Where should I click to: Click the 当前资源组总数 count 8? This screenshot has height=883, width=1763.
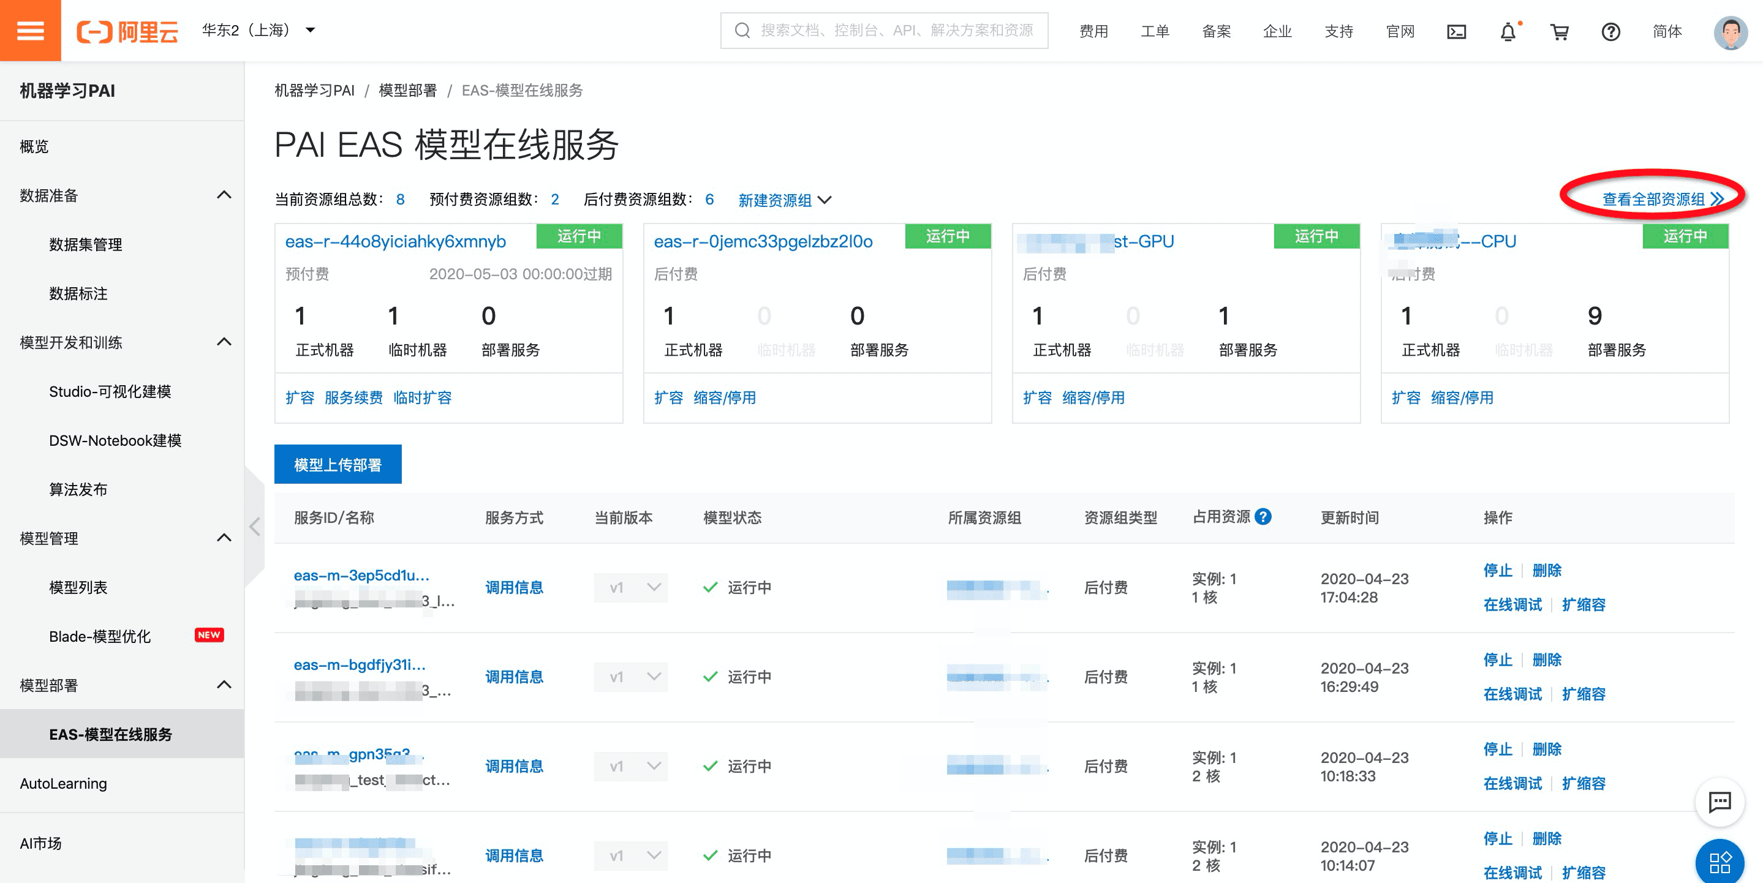click(399, 199)
